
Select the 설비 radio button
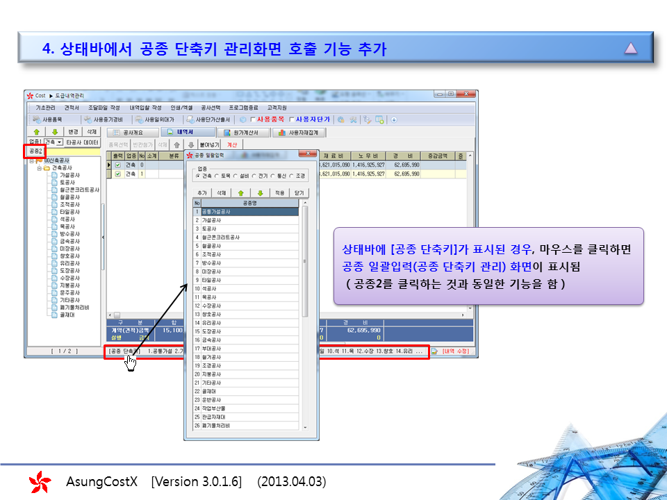237,176
